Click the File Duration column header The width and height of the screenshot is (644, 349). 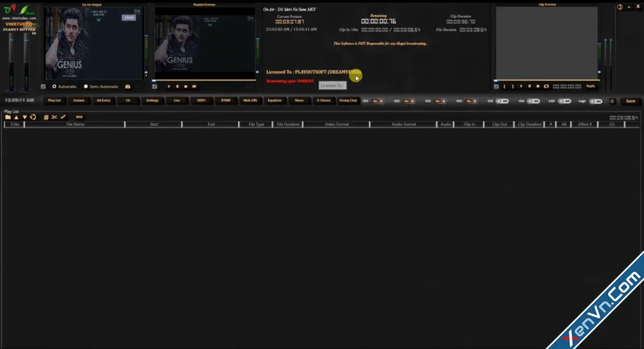(x=288, y=125)
